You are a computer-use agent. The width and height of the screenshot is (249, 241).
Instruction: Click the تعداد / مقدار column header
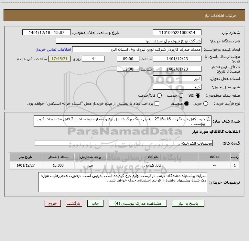(x=58, y=157)
